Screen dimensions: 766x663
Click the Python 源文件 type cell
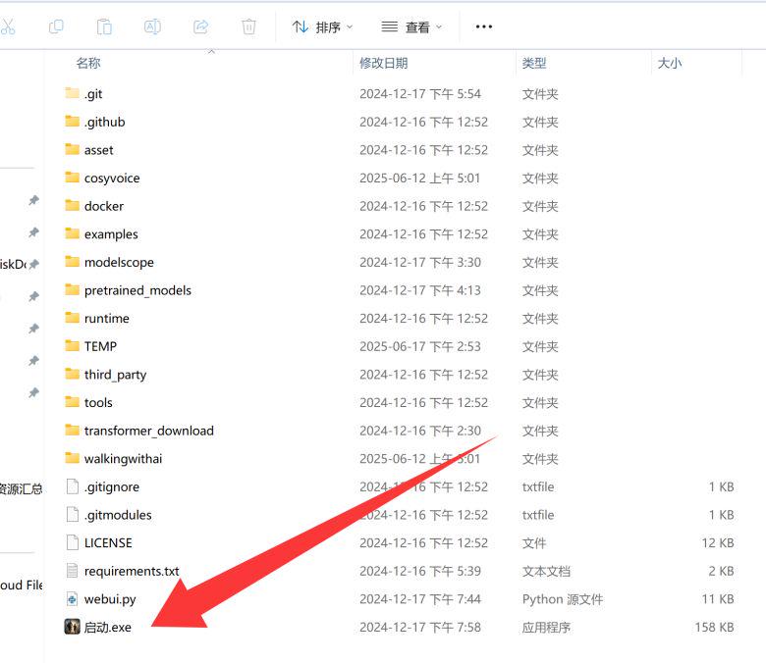(563, 599)
